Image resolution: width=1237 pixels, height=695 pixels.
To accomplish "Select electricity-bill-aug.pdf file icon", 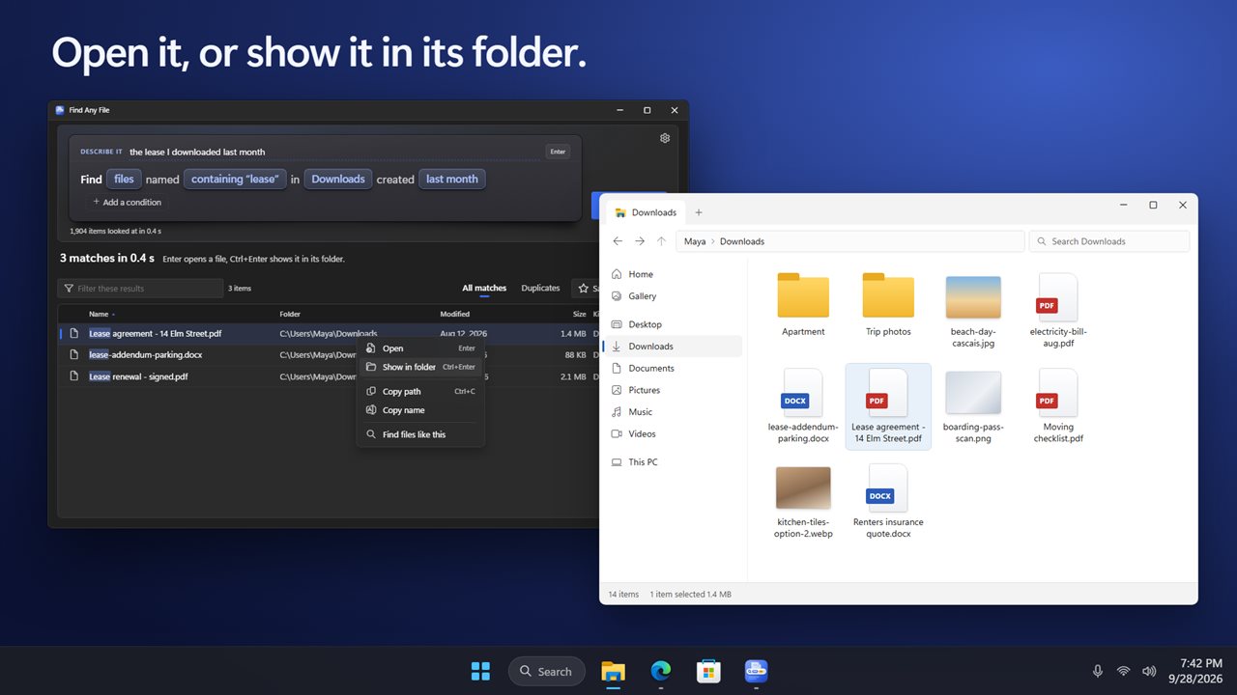I will pos(1058,297).
